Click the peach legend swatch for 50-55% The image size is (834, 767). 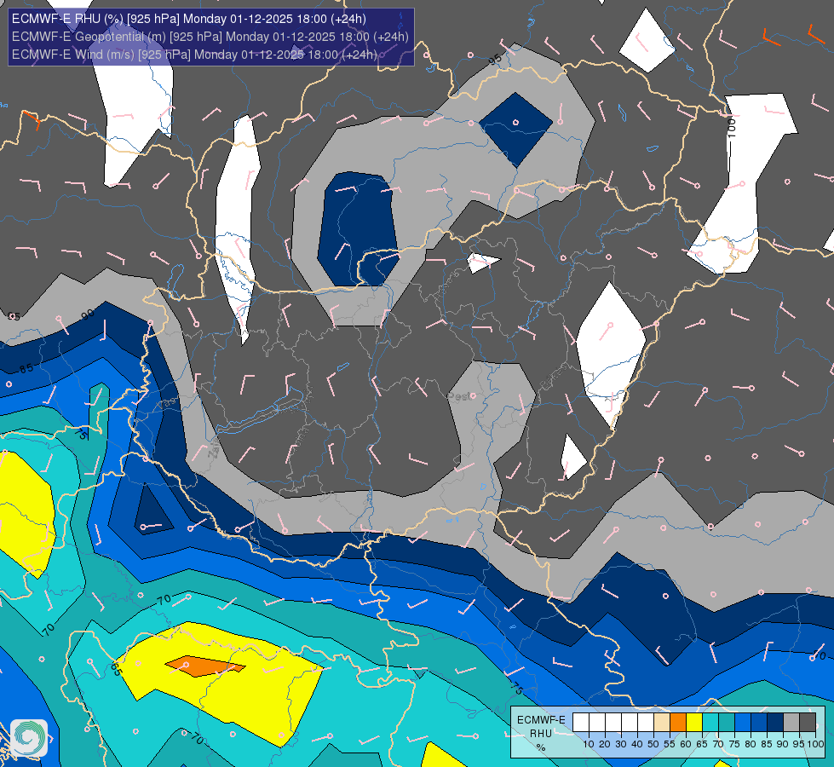tap(662, 723)
